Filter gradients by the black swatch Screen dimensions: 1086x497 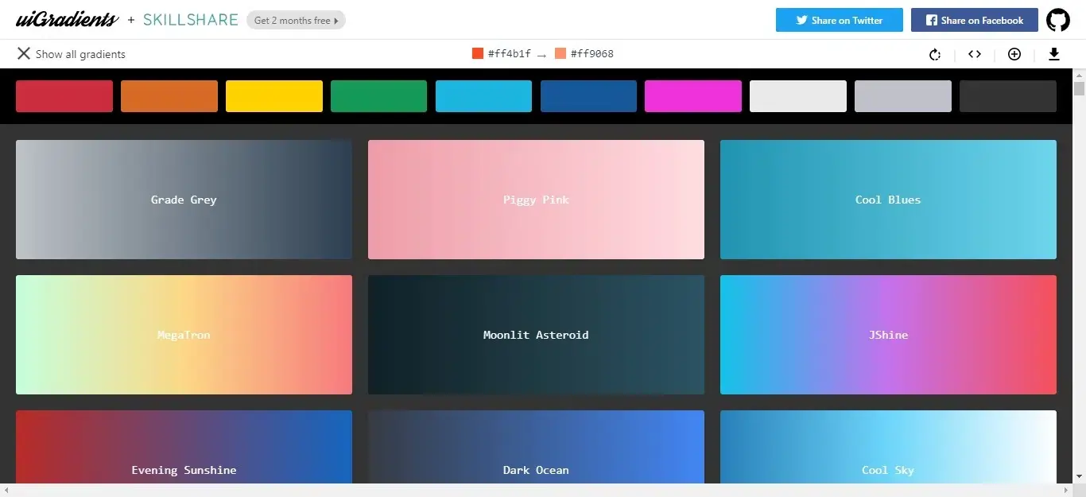tap(1008, 96)
